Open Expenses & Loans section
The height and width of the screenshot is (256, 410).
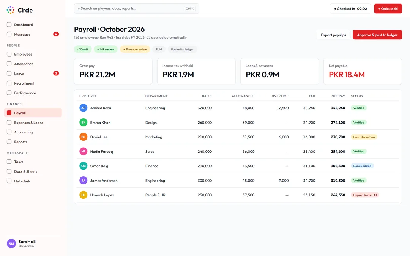(33, 122)
